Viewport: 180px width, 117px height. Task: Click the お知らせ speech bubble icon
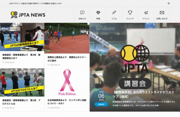tap(82, 13)
